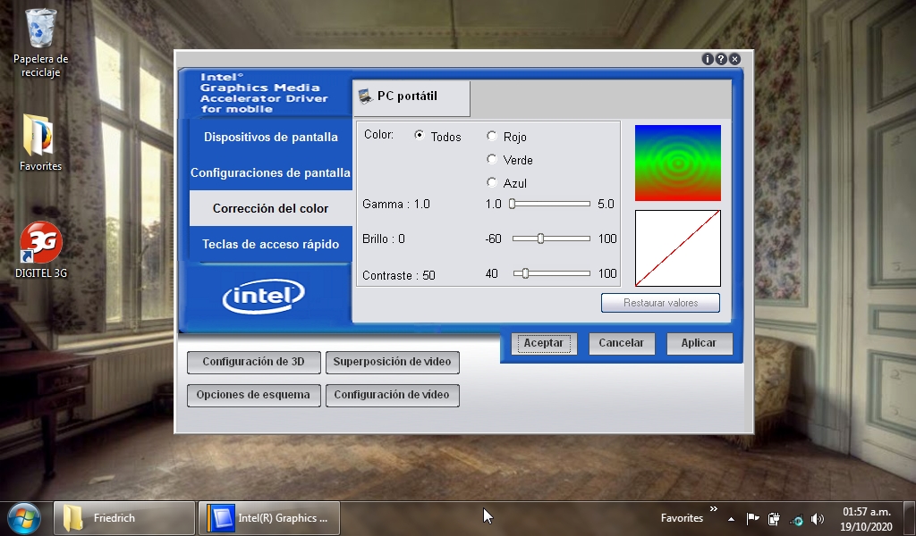This screenshot has width=916, height=536.
Task: Click the Show desktop strip
Action: point(910,518)
